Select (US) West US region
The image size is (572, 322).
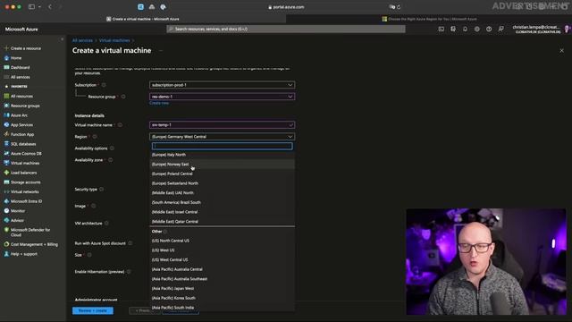(223, 250)
